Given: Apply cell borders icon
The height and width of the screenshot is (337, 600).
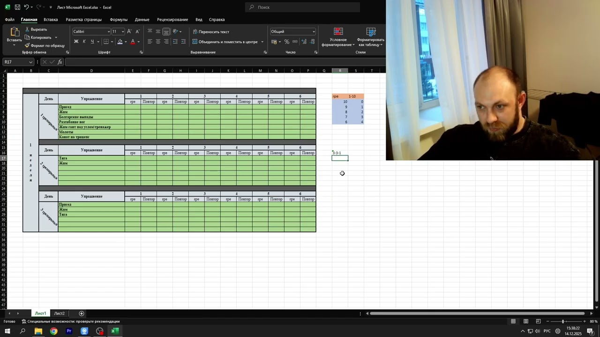Looking at the screenshot, I should (x=106, y=42).
